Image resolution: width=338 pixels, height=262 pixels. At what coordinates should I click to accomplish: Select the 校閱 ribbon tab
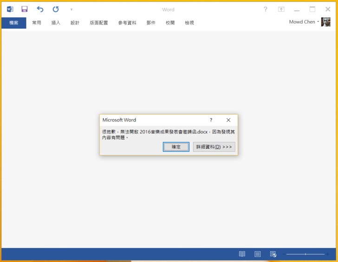(170, 23)
